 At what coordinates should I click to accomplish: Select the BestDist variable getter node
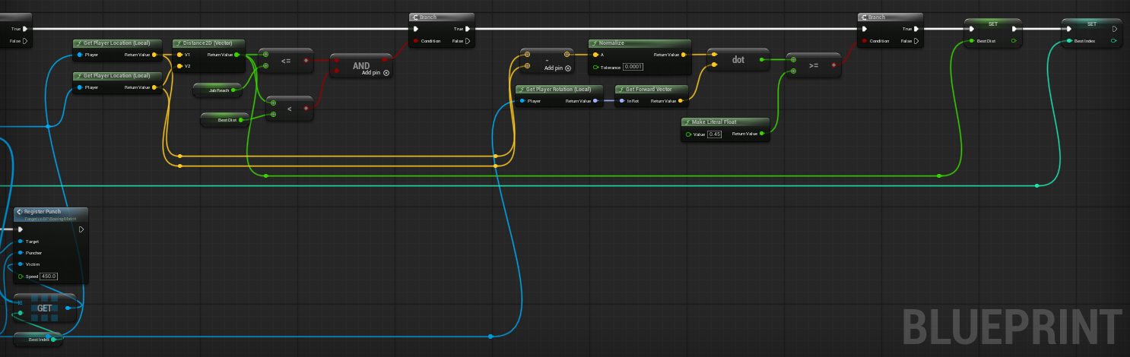coord(225,119)
